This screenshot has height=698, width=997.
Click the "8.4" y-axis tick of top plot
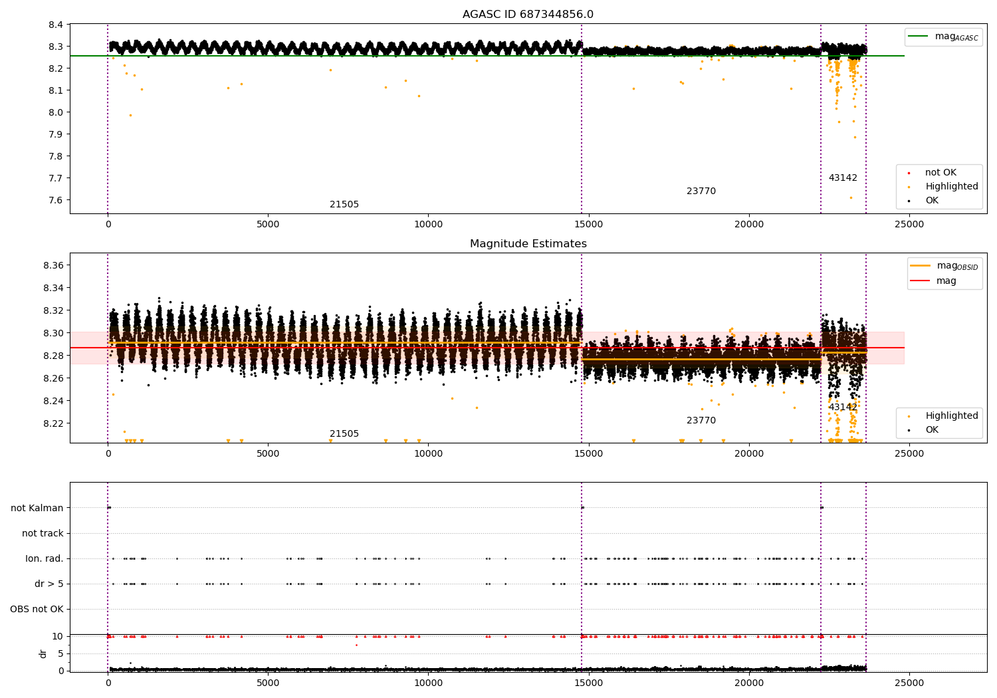click(x=56, y=25)
